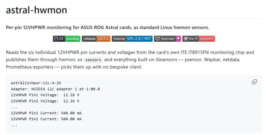Viewport: 266px width, 135px height.
Task: Open the green passing CI status
Action: coord(73,39)
